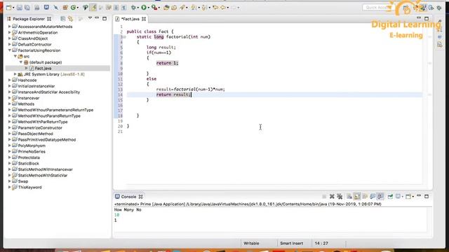Viewport: 449px width, 252px height.
Task: Toggle Show Console on standard output change
Action: coord(373,197)
